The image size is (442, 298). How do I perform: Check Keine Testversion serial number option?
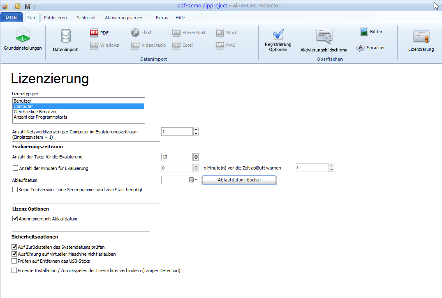(x=15, y=190)
